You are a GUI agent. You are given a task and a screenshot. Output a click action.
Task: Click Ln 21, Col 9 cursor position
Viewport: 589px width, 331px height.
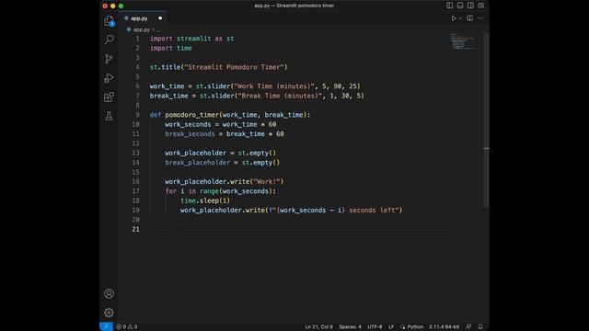click(318, 327)
